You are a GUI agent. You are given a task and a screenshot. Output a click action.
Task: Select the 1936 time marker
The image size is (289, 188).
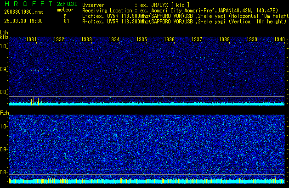click(x=169, y=39)
